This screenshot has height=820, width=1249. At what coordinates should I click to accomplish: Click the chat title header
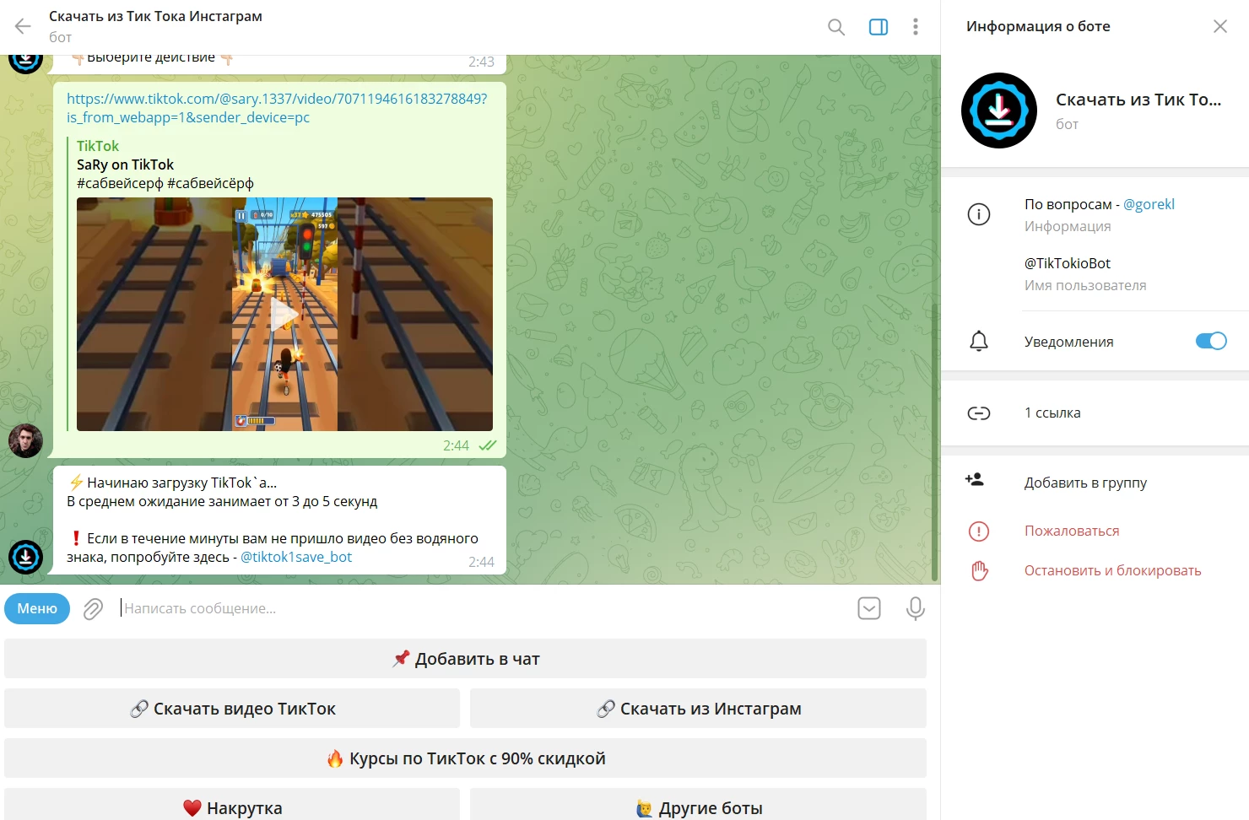click(155, 16)
